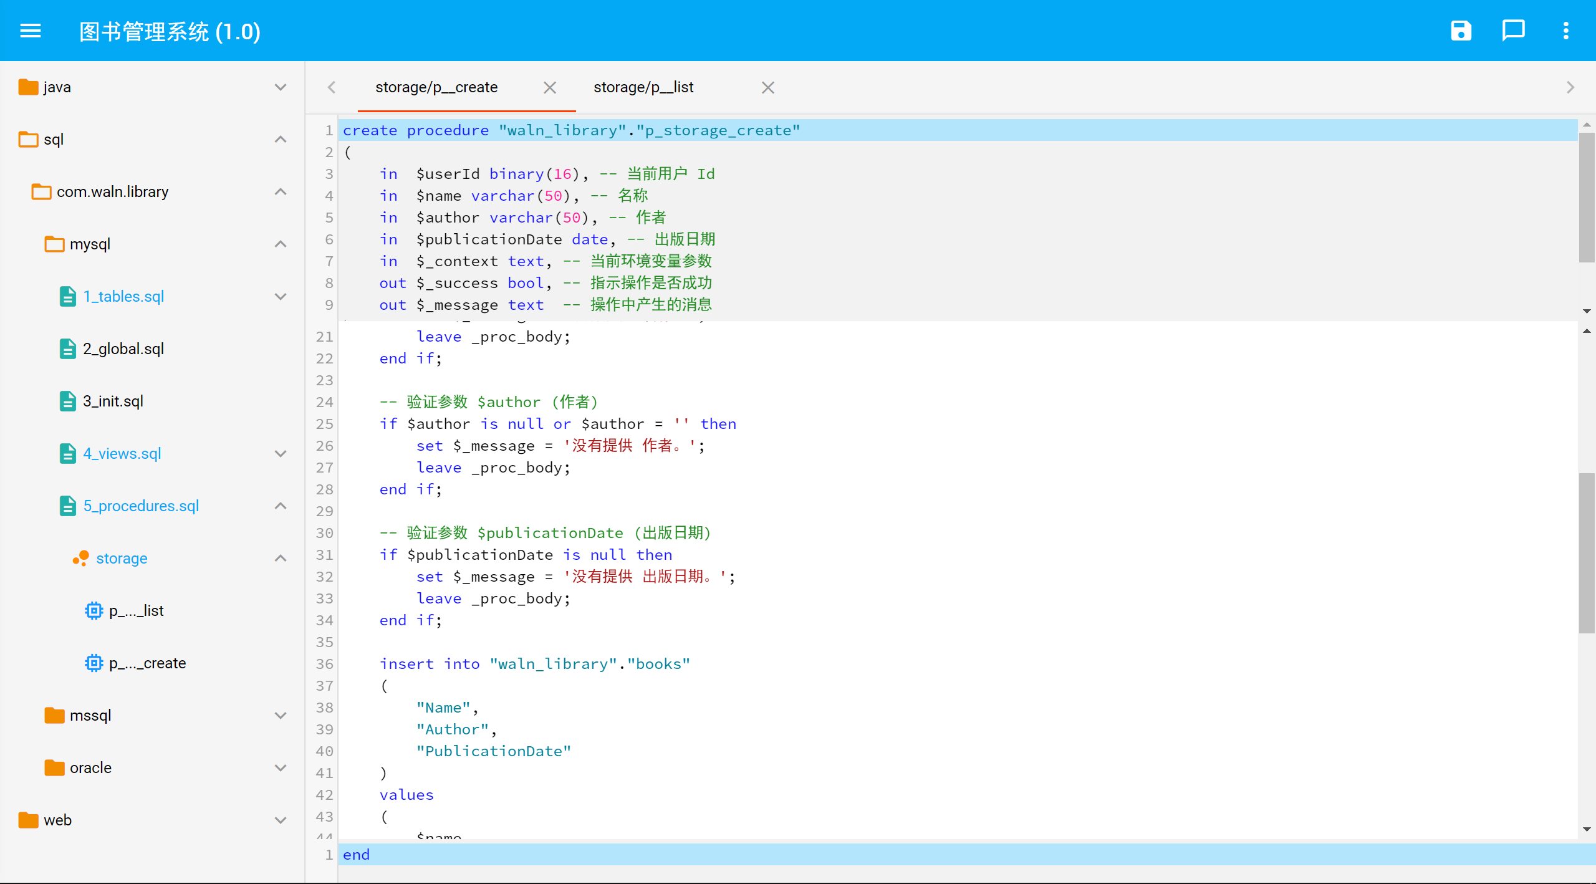The height and width of the screenshot is (884, 1596).
Task: Open the comment chat icon
Action: pyautogui.click(x=1513, y=31)
